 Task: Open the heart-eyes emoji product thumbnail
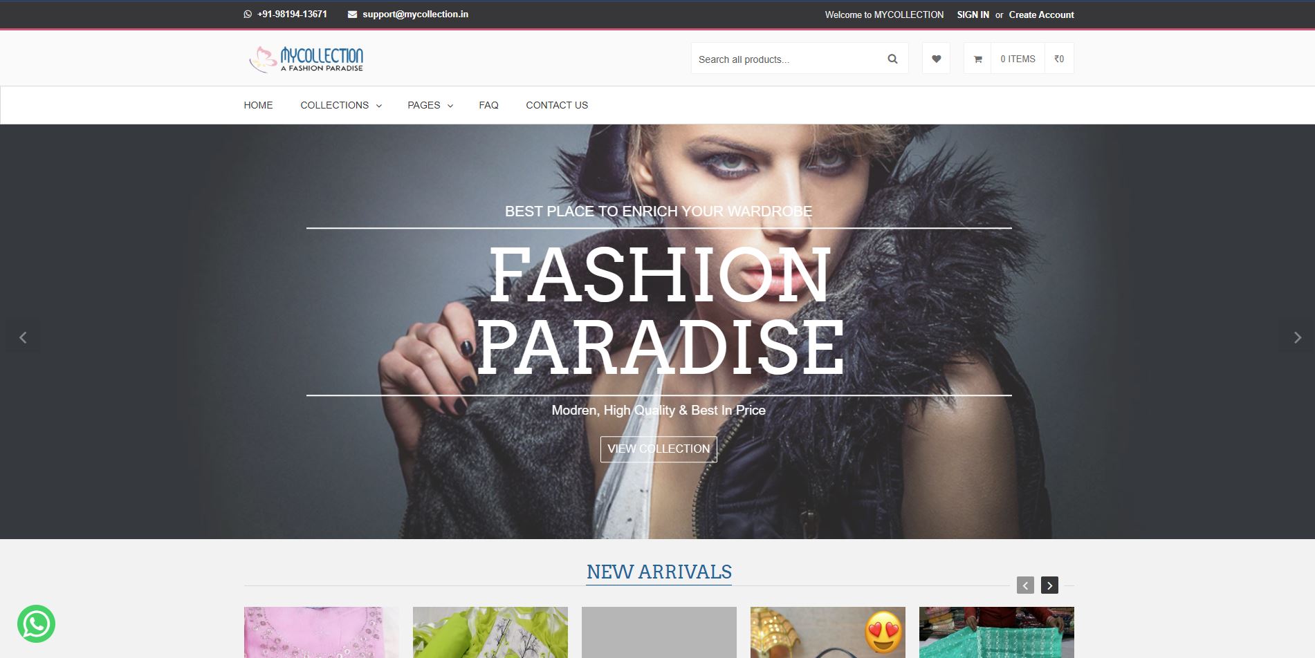828,632
